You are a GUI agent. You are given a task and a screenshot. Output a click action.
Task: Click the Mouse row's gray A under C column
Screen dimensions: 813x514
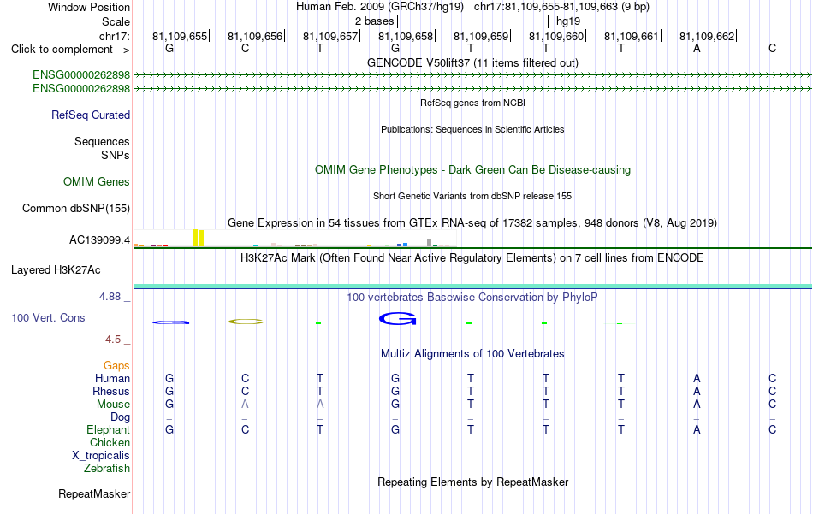[246, 405]
